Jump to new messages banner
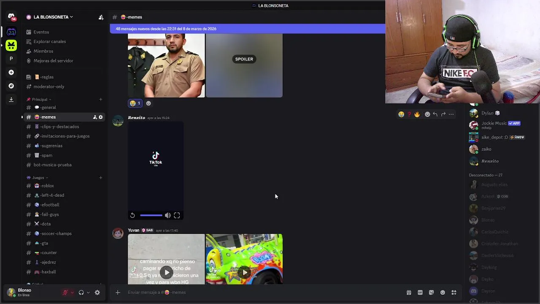Screen dimensions: 540x304 (x=247, y=29)
